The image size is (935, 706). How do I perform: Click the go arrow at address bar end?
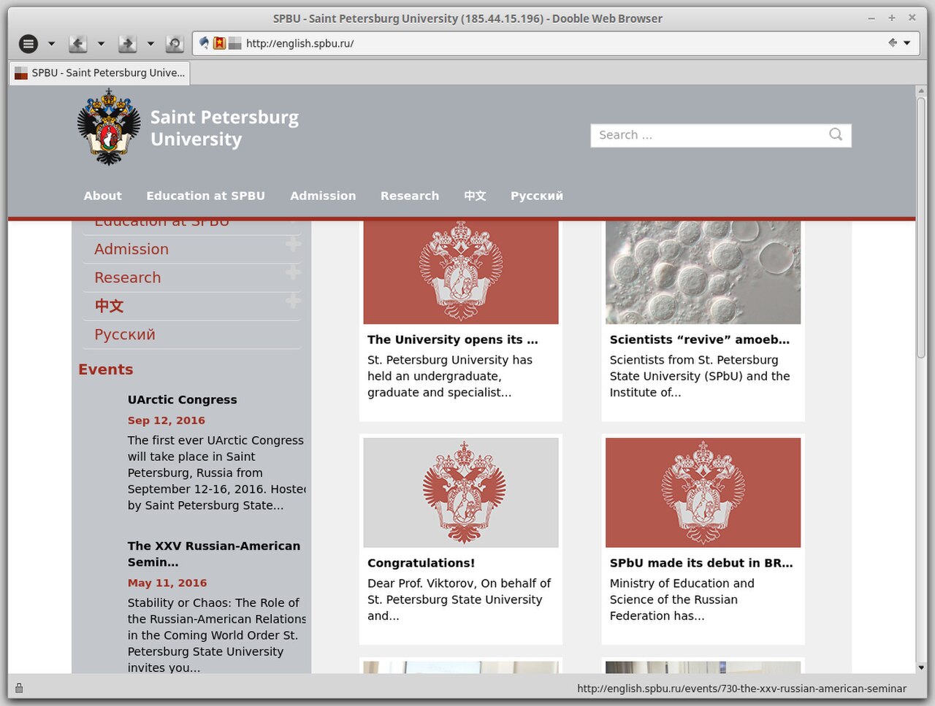(x=893, y=43)
